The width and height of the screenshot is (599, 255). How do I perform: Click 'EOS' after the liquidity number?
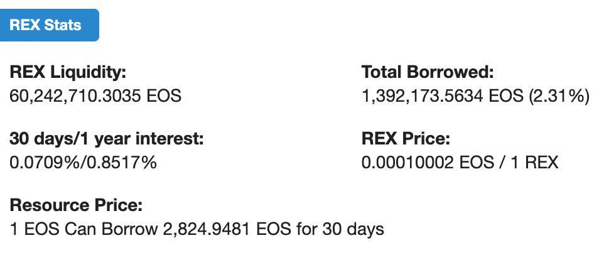(x=164, y=96)
